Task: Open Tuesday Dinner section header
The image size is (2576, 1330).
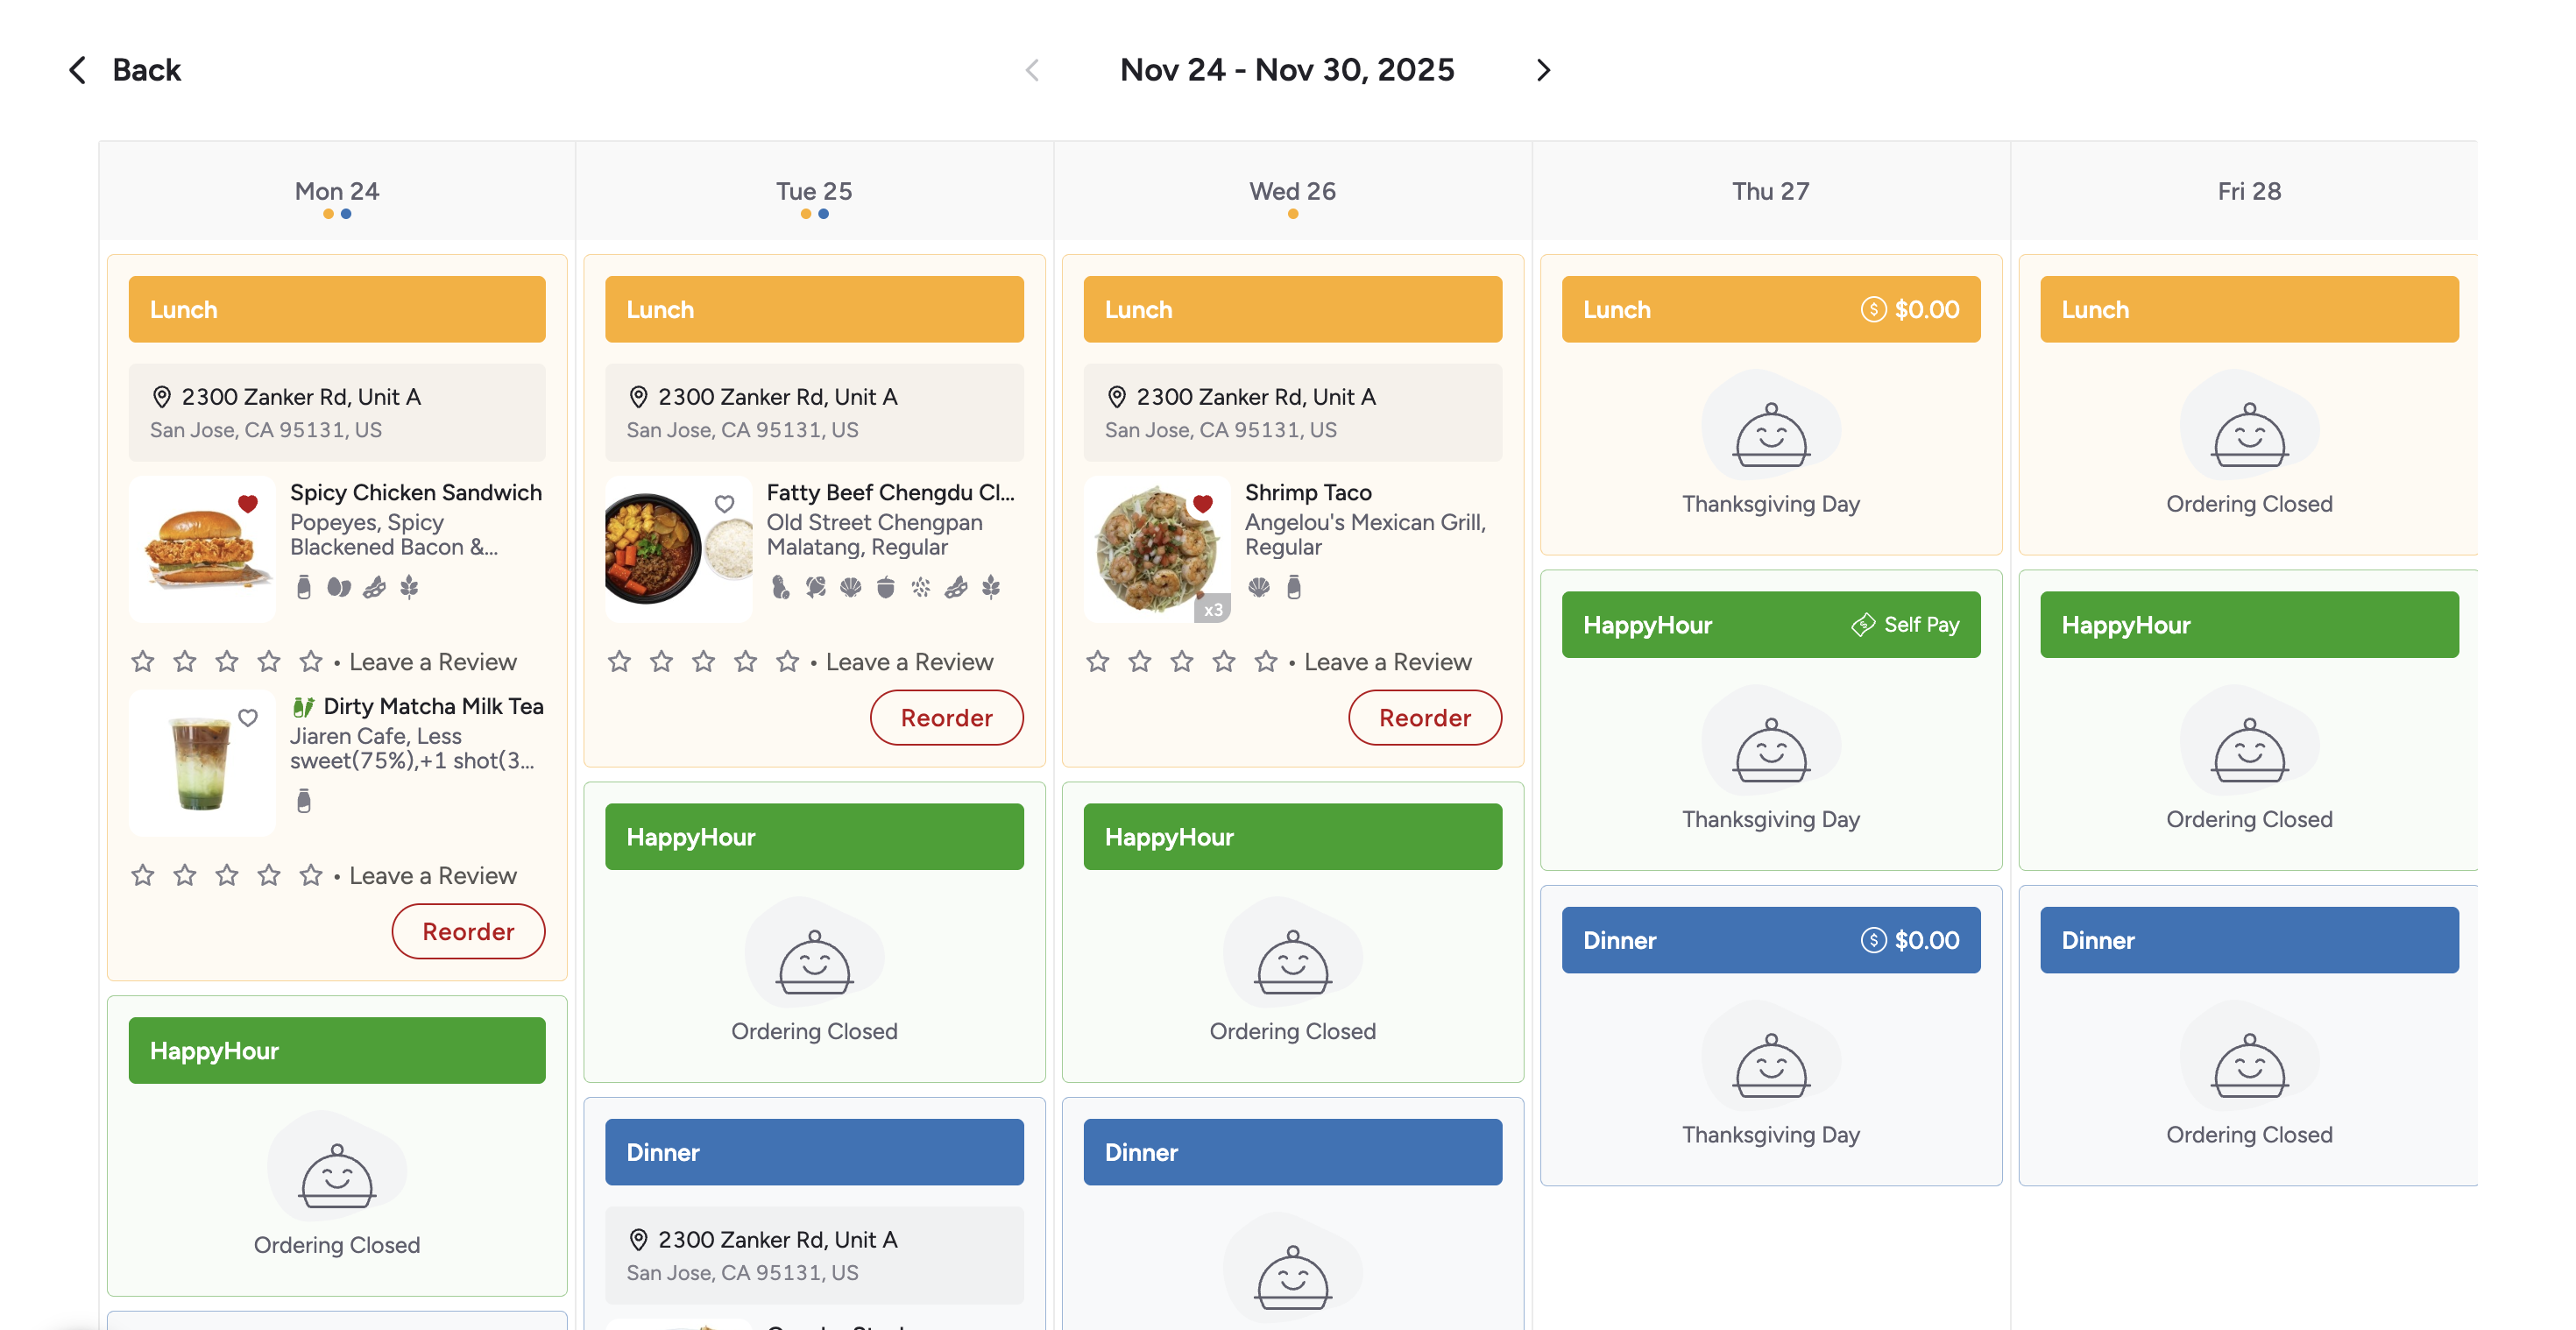Action: [x=814, y=1152]
